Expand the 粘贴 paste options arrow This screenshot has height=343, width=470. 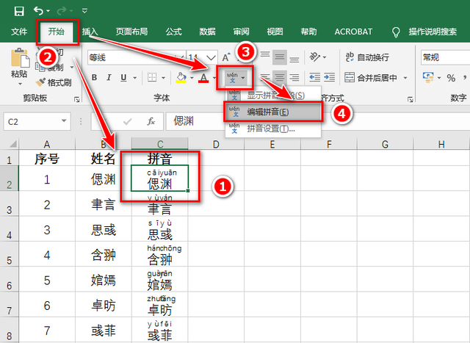(20, 83)
